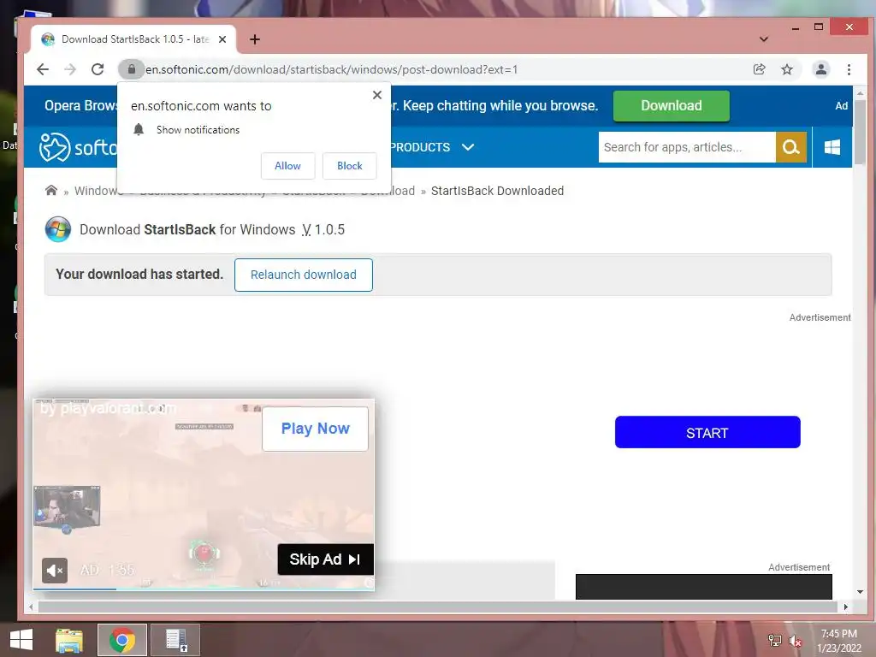Block notifications from en.softonic.com
This screenshot has width=876, height=657.
(x=350, y=166)
